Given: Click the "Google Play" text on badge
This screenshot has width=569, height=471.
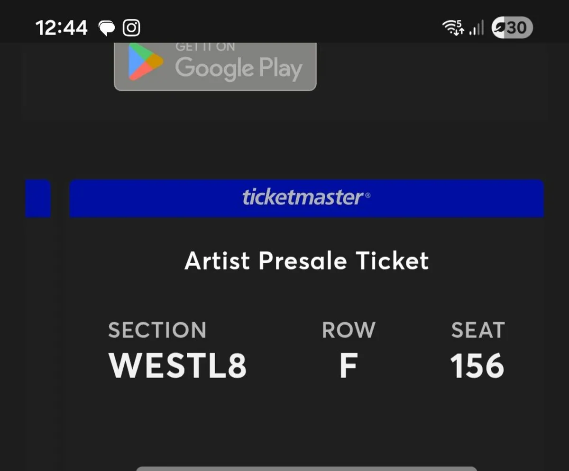Looking at the screenshot, I should point(239,69).
